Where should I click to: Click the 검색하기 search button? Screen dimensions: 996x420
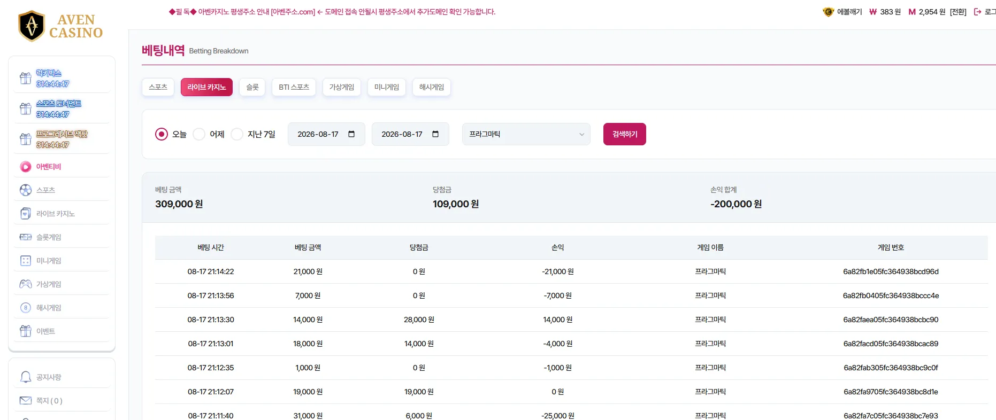[x=625, y=134]
